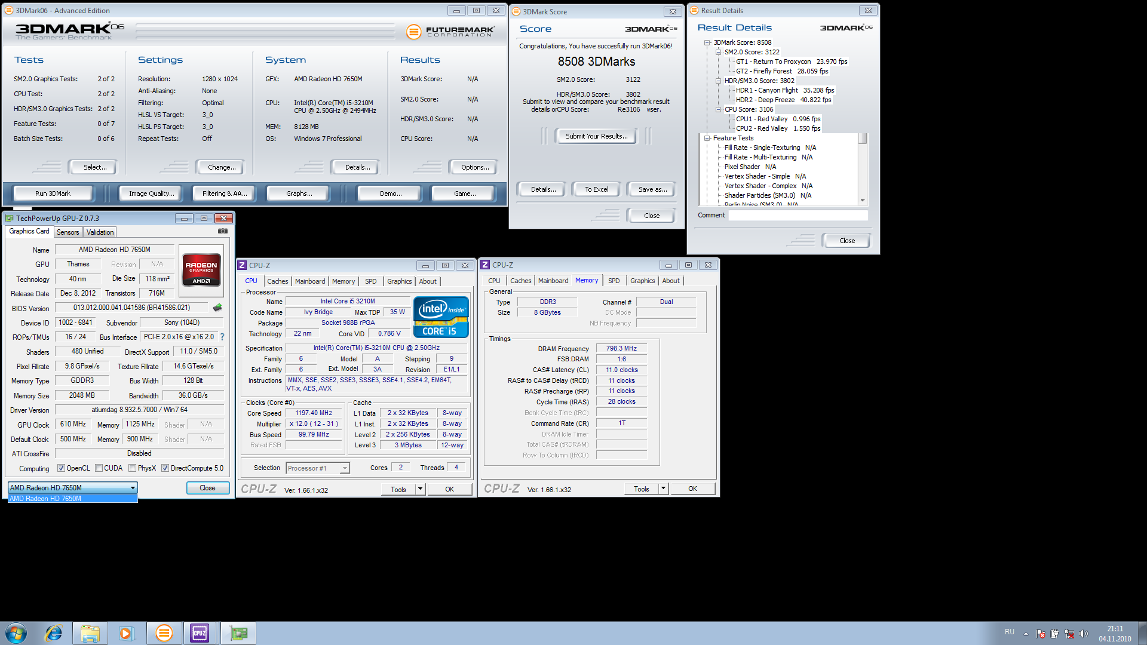Switch to the Validation tab in GPU-Z
The height and width of the screenshot is (645, 1147).
[100, 232]
